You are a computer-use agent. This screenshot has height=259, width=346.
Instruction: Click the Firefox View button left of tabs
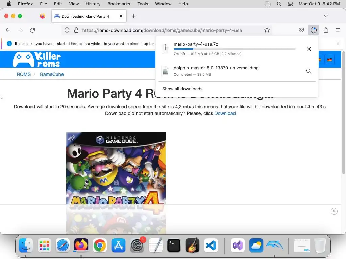coord(42,16)
